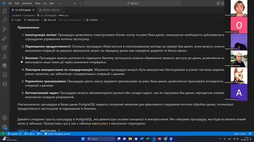Add a new Code cell
This screenshot has width=254, height=142.
pos(16,20)
